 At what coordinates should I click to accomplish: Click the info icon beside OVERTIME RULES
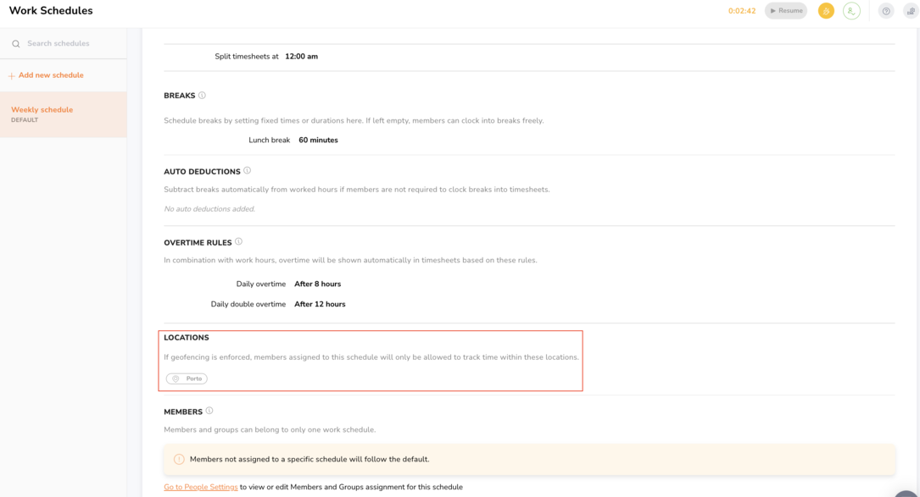[x=238, y=241]
